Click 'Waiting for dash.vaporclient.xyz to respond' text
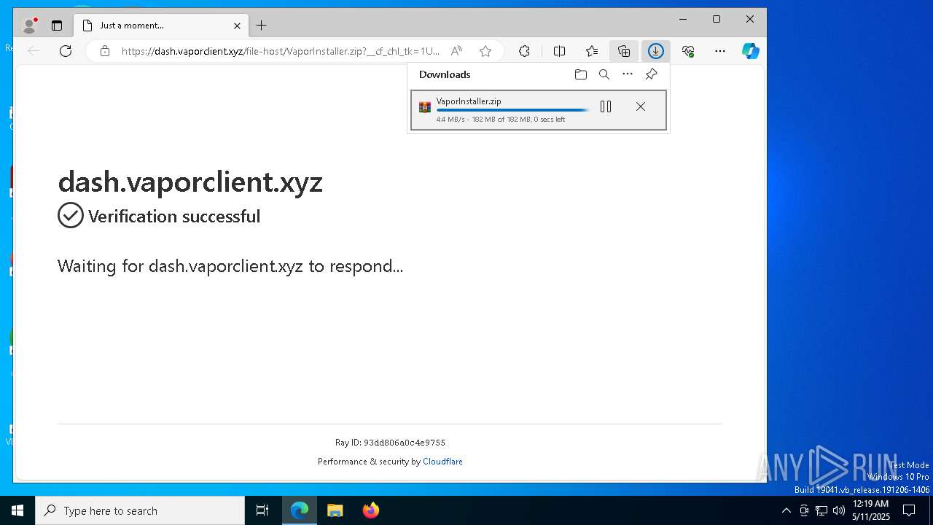 pos(230,266)
